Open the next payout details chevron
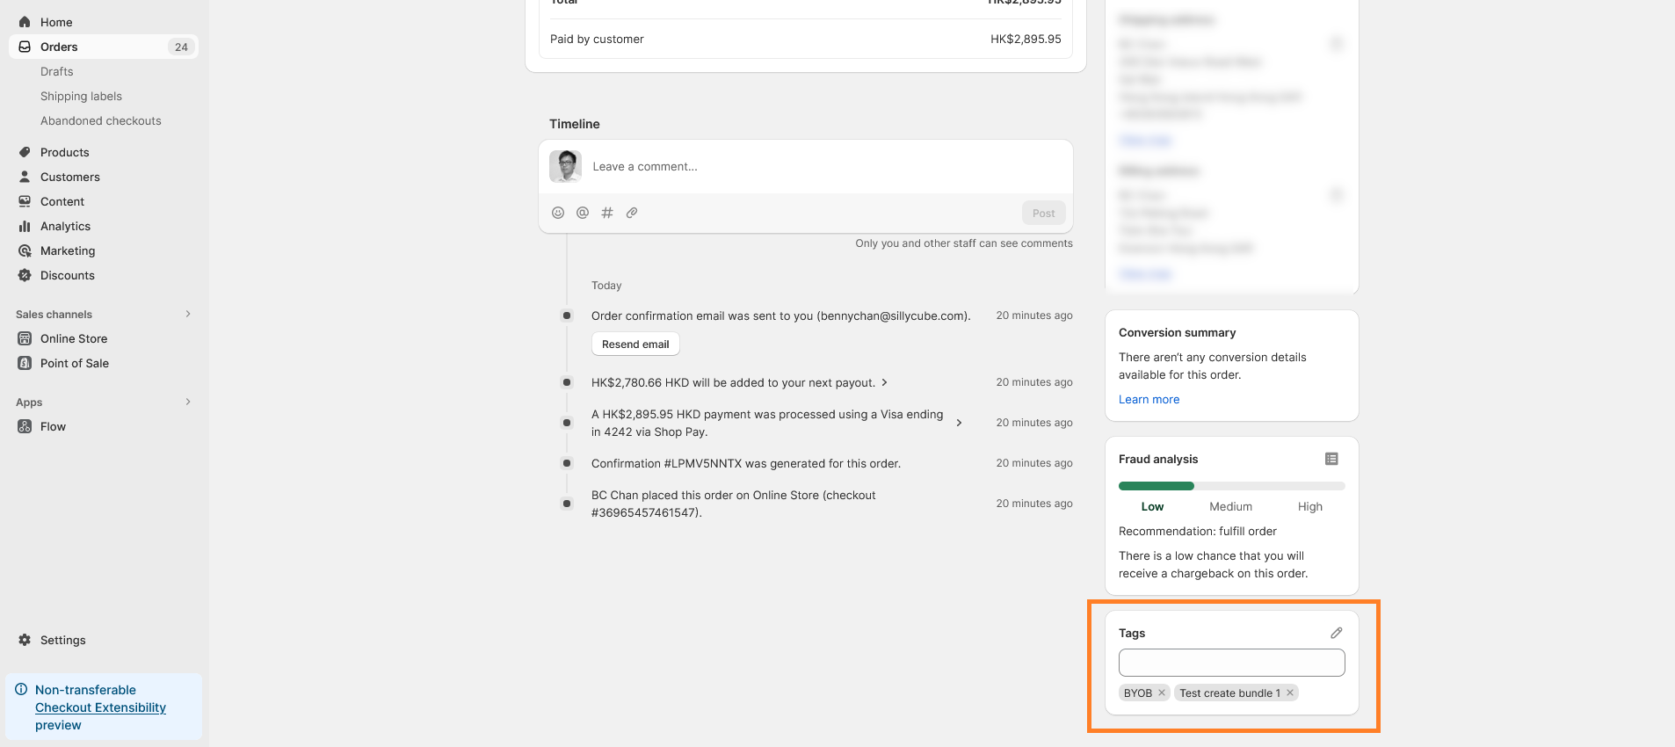Viewport: 1675px width, 747px height. [x=884, y=382]
